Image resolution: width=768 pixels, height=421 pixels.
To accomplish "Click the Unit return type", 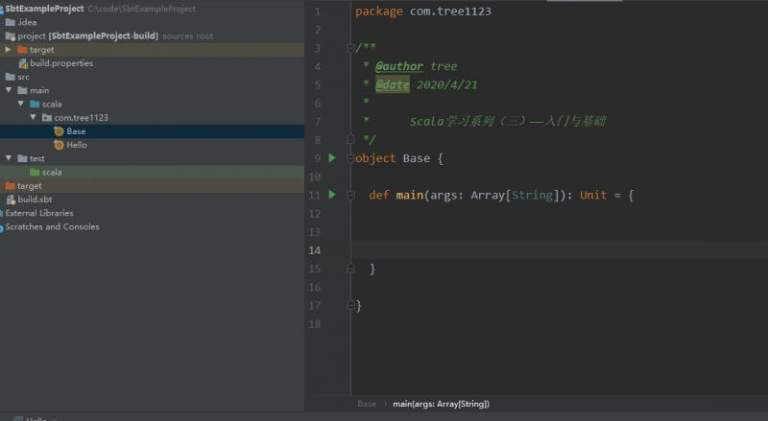I will click(593, 195).
